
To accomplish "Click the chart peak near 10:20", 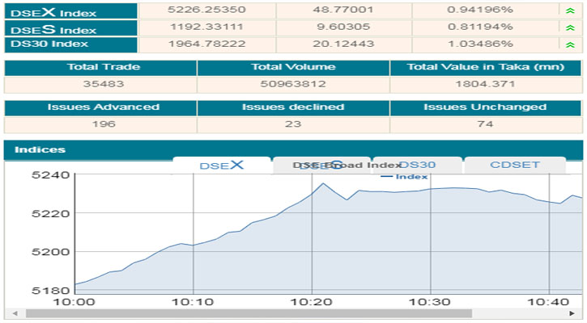I will click(323, 183).
